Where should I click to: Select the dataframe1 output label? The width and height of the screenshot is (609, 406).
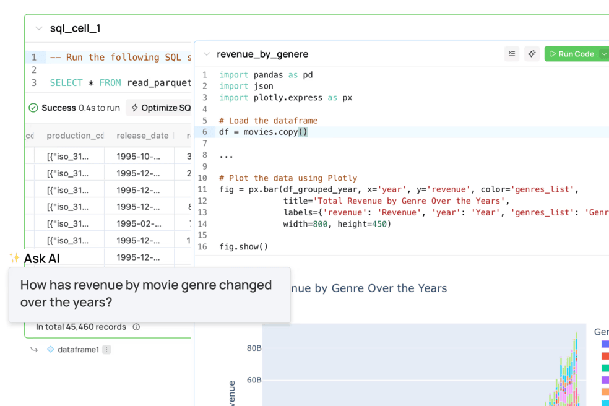coord(78,349)
